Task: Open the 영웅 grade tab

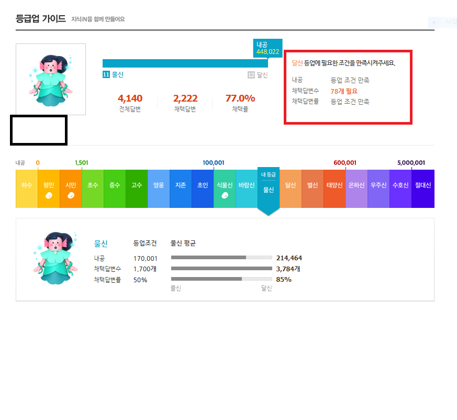Action: click(x=159, y=189)
